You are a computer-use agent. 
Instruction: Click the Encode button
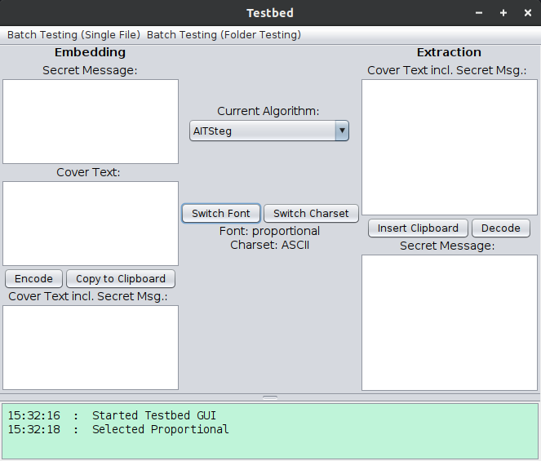33,278
